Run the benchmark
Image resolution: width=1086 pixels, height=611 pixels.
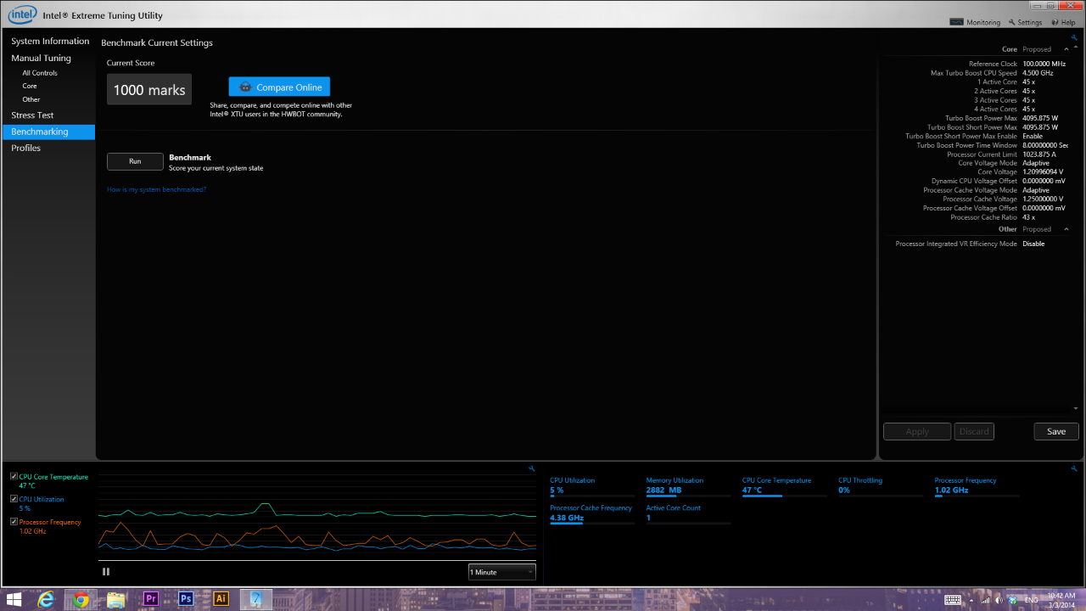pyautogui.click(x=135, y=161)
